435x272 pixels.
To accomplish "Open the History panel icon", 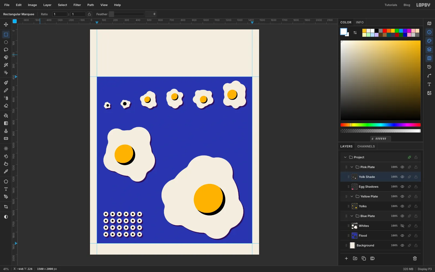I will click(429, 67).
